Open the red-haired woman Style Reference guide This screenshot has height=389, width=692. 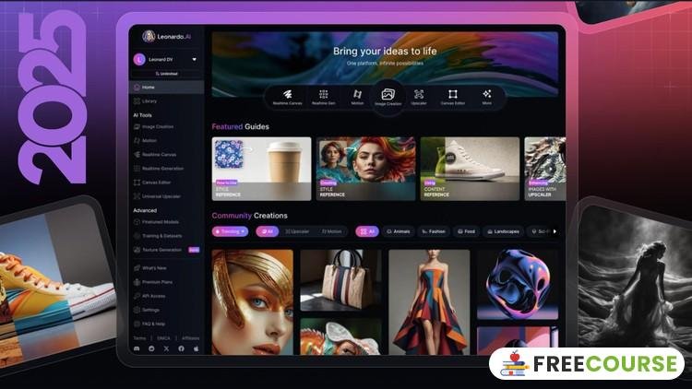pos(366,169)
